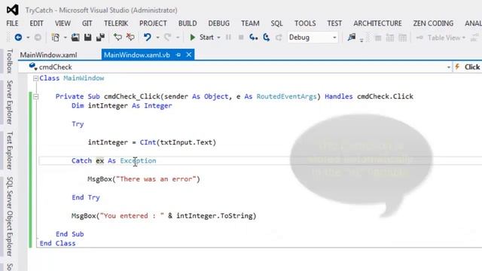Image resolution: width=482 pixels, height=271 pixels.
Task: Switch to the MainWindow.xaml tab
Action: tap(48, 55)
